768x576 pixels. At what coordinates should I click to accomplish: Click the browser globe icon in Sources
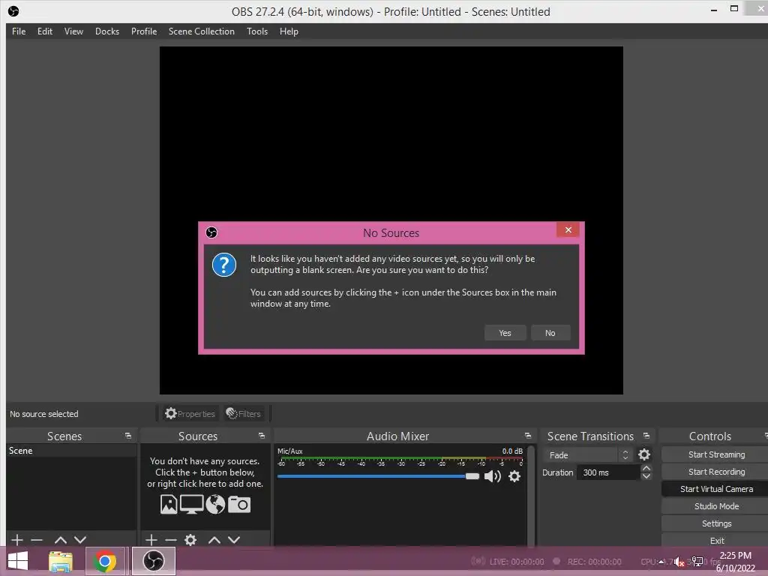[x=215, y=504]
